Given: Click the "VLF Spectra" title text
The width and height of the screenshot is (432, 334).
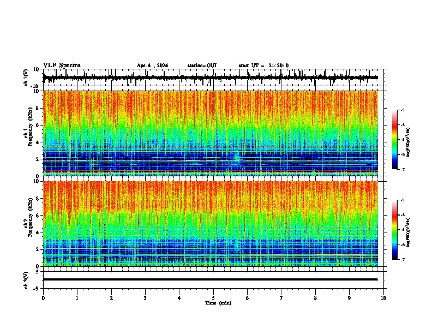Looking at the screenshot, I should click(62, 65).
